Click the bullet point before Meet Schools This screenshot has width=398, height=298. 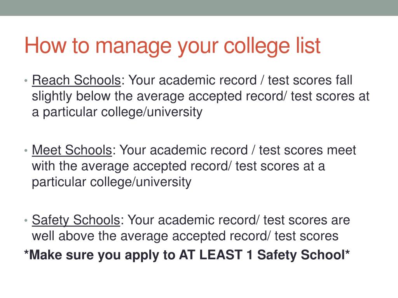[x=26, y=151]
